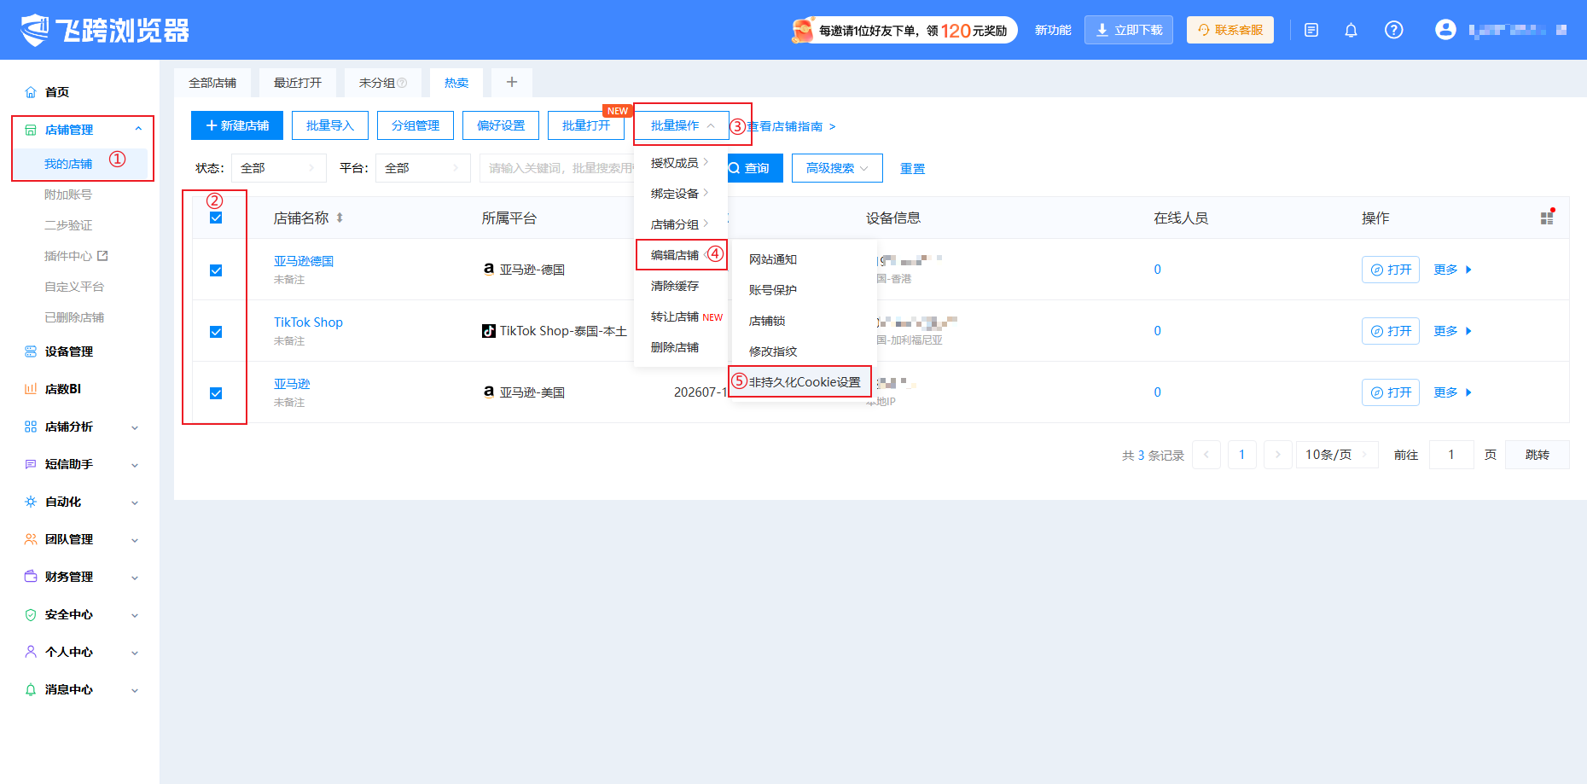Click the 新建店铺 button
The height and width of the screenshot is (784, 1587).
[x=237, y=125]
